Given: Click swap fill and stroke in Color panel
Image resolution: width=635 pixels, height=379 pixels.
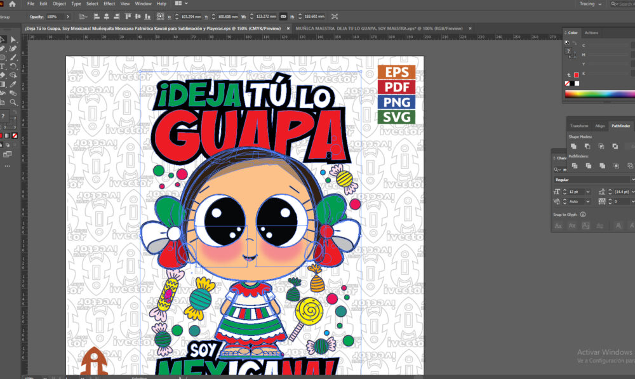Looking at the screenshot, I should pos(575,43).
